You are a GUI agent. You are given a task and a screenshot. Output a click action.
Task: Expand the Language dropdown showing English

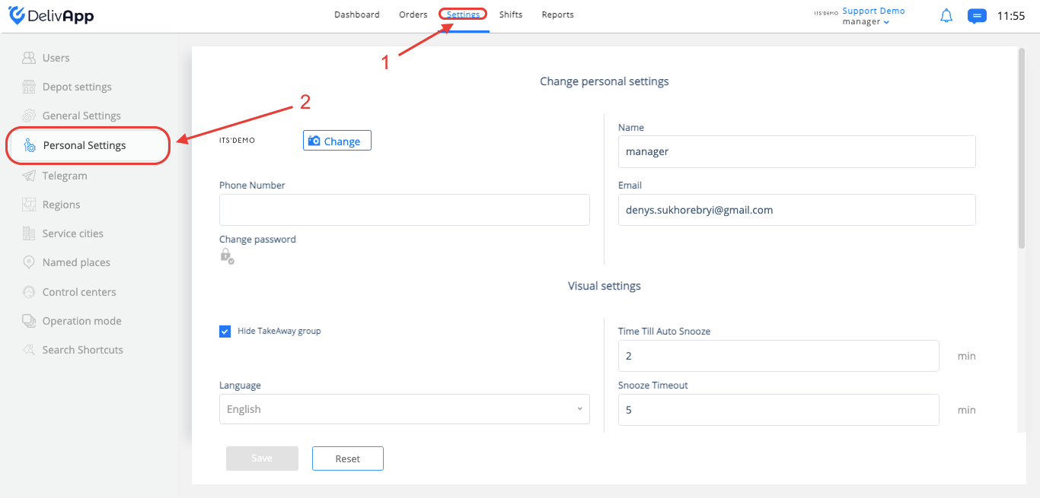point(404,409)
